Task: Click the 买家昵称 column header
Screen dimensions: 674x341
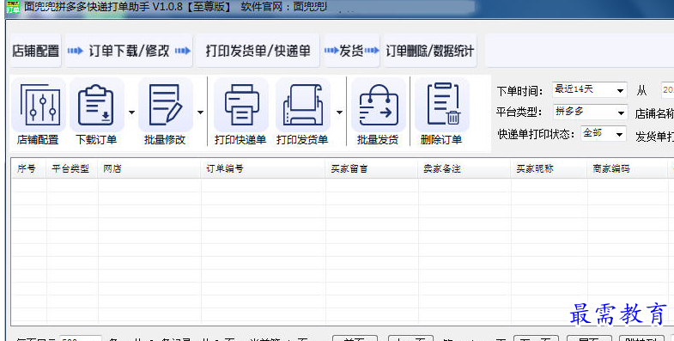Action: (x=550, y=168)
